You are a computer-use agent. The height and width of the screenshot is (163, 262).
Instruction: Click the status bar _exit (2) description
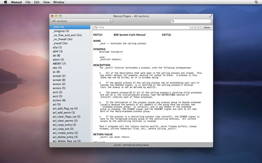tap(131, 145)
